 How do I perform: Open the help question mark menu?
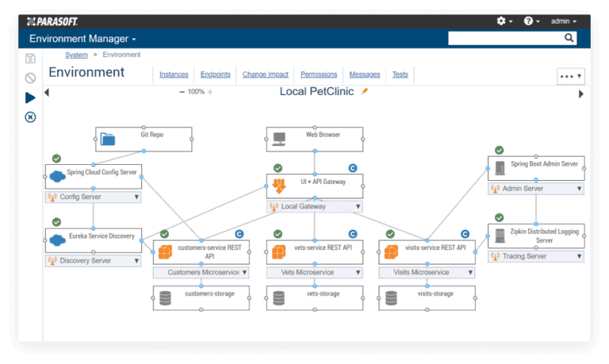[531, 21]
